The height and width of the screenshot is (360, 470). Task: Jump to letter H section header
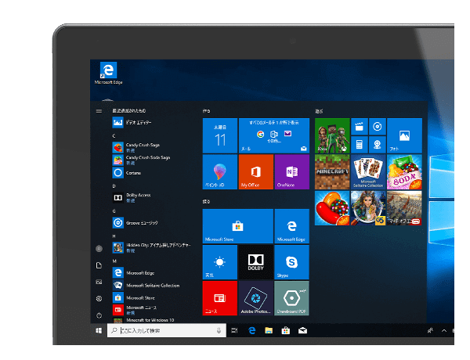(114, 236)
